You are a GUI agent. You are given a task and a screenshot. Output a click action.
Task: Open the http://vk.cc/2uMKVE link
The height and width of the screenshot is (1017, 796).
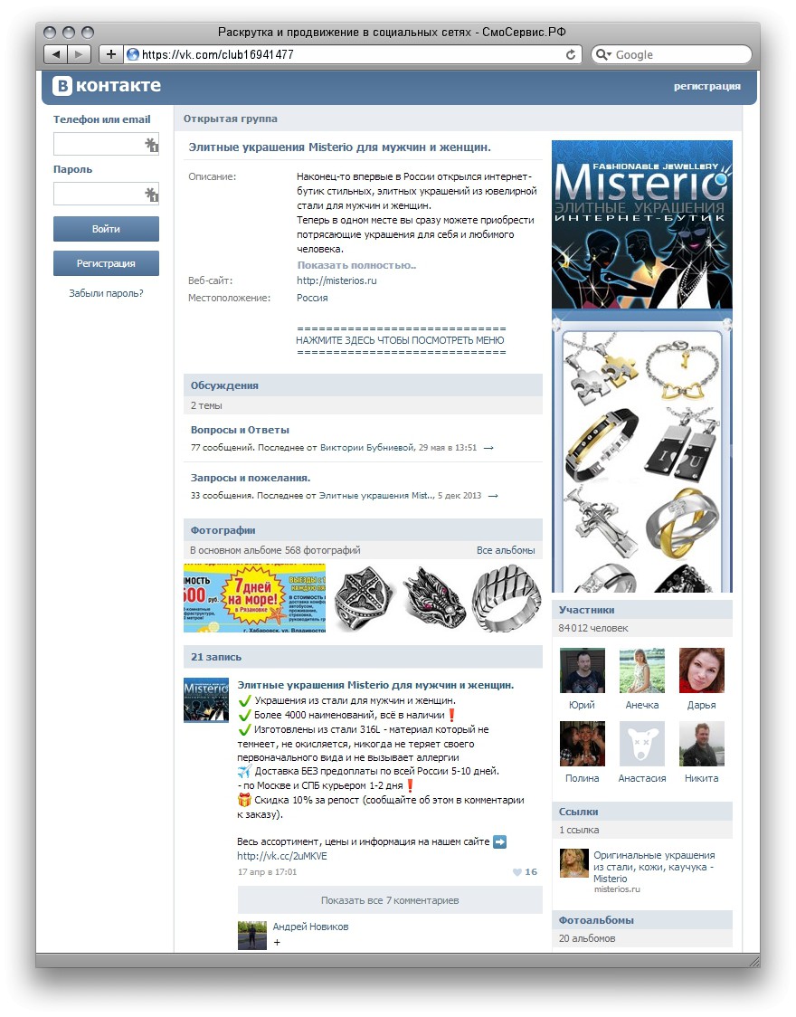coord(282,856)
